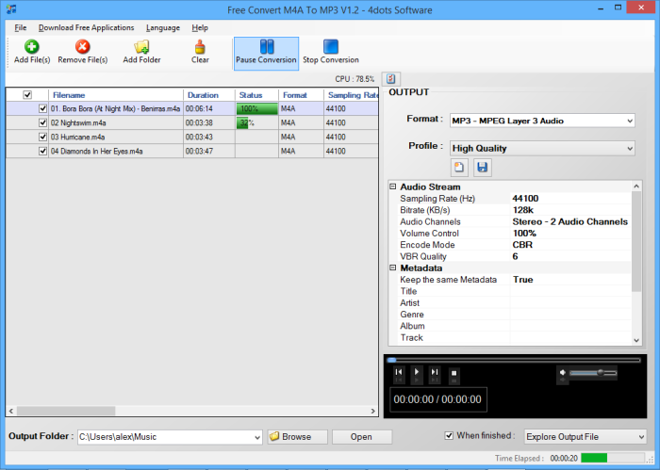Collapse the Metadata section

393,267
